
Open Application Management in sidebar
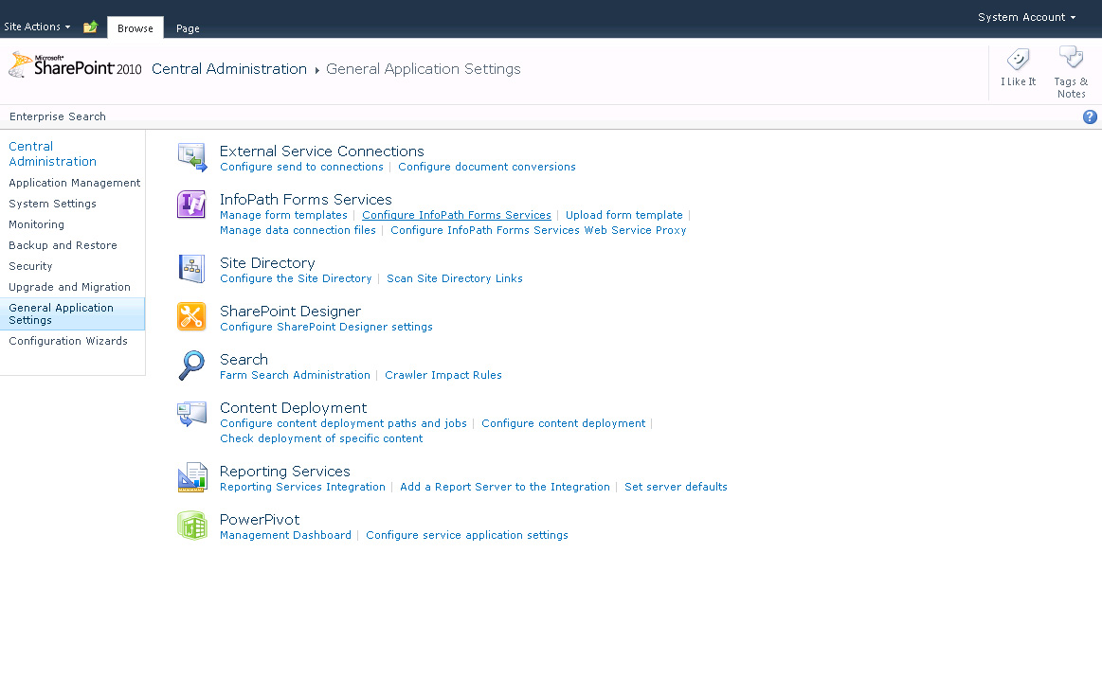point(75,183)
